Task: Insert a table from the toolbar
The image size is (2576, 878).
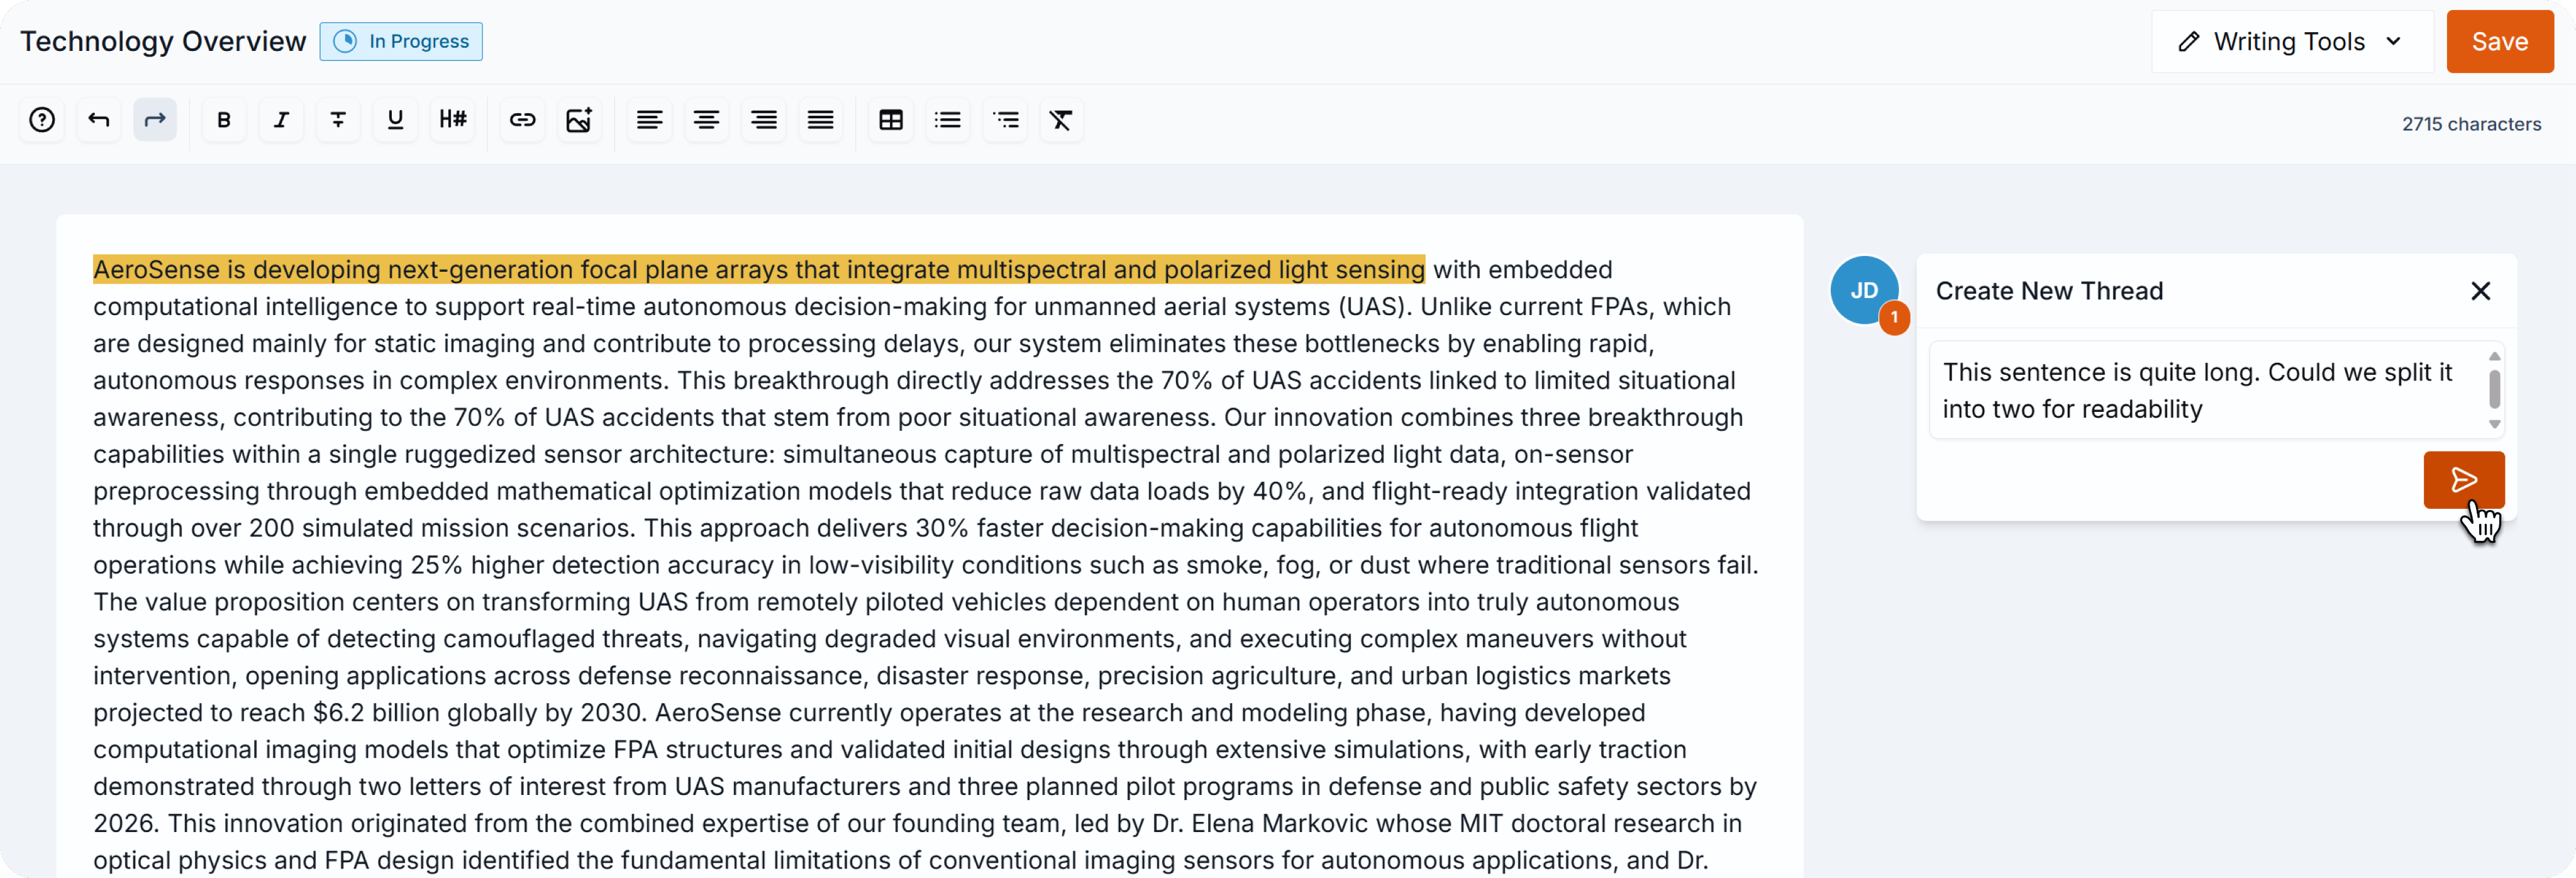Action: (890, 120)
